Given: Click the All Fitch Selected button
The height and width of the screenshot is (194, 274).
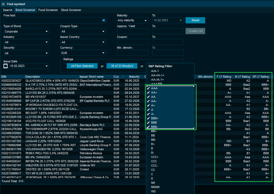Looking at the screenshot, I should [x=82, y=66].
